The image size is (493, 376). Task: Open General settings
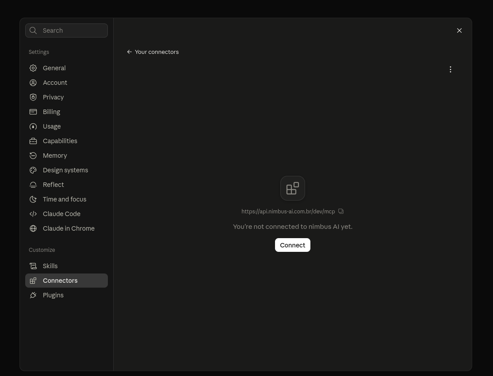(66, 68)
